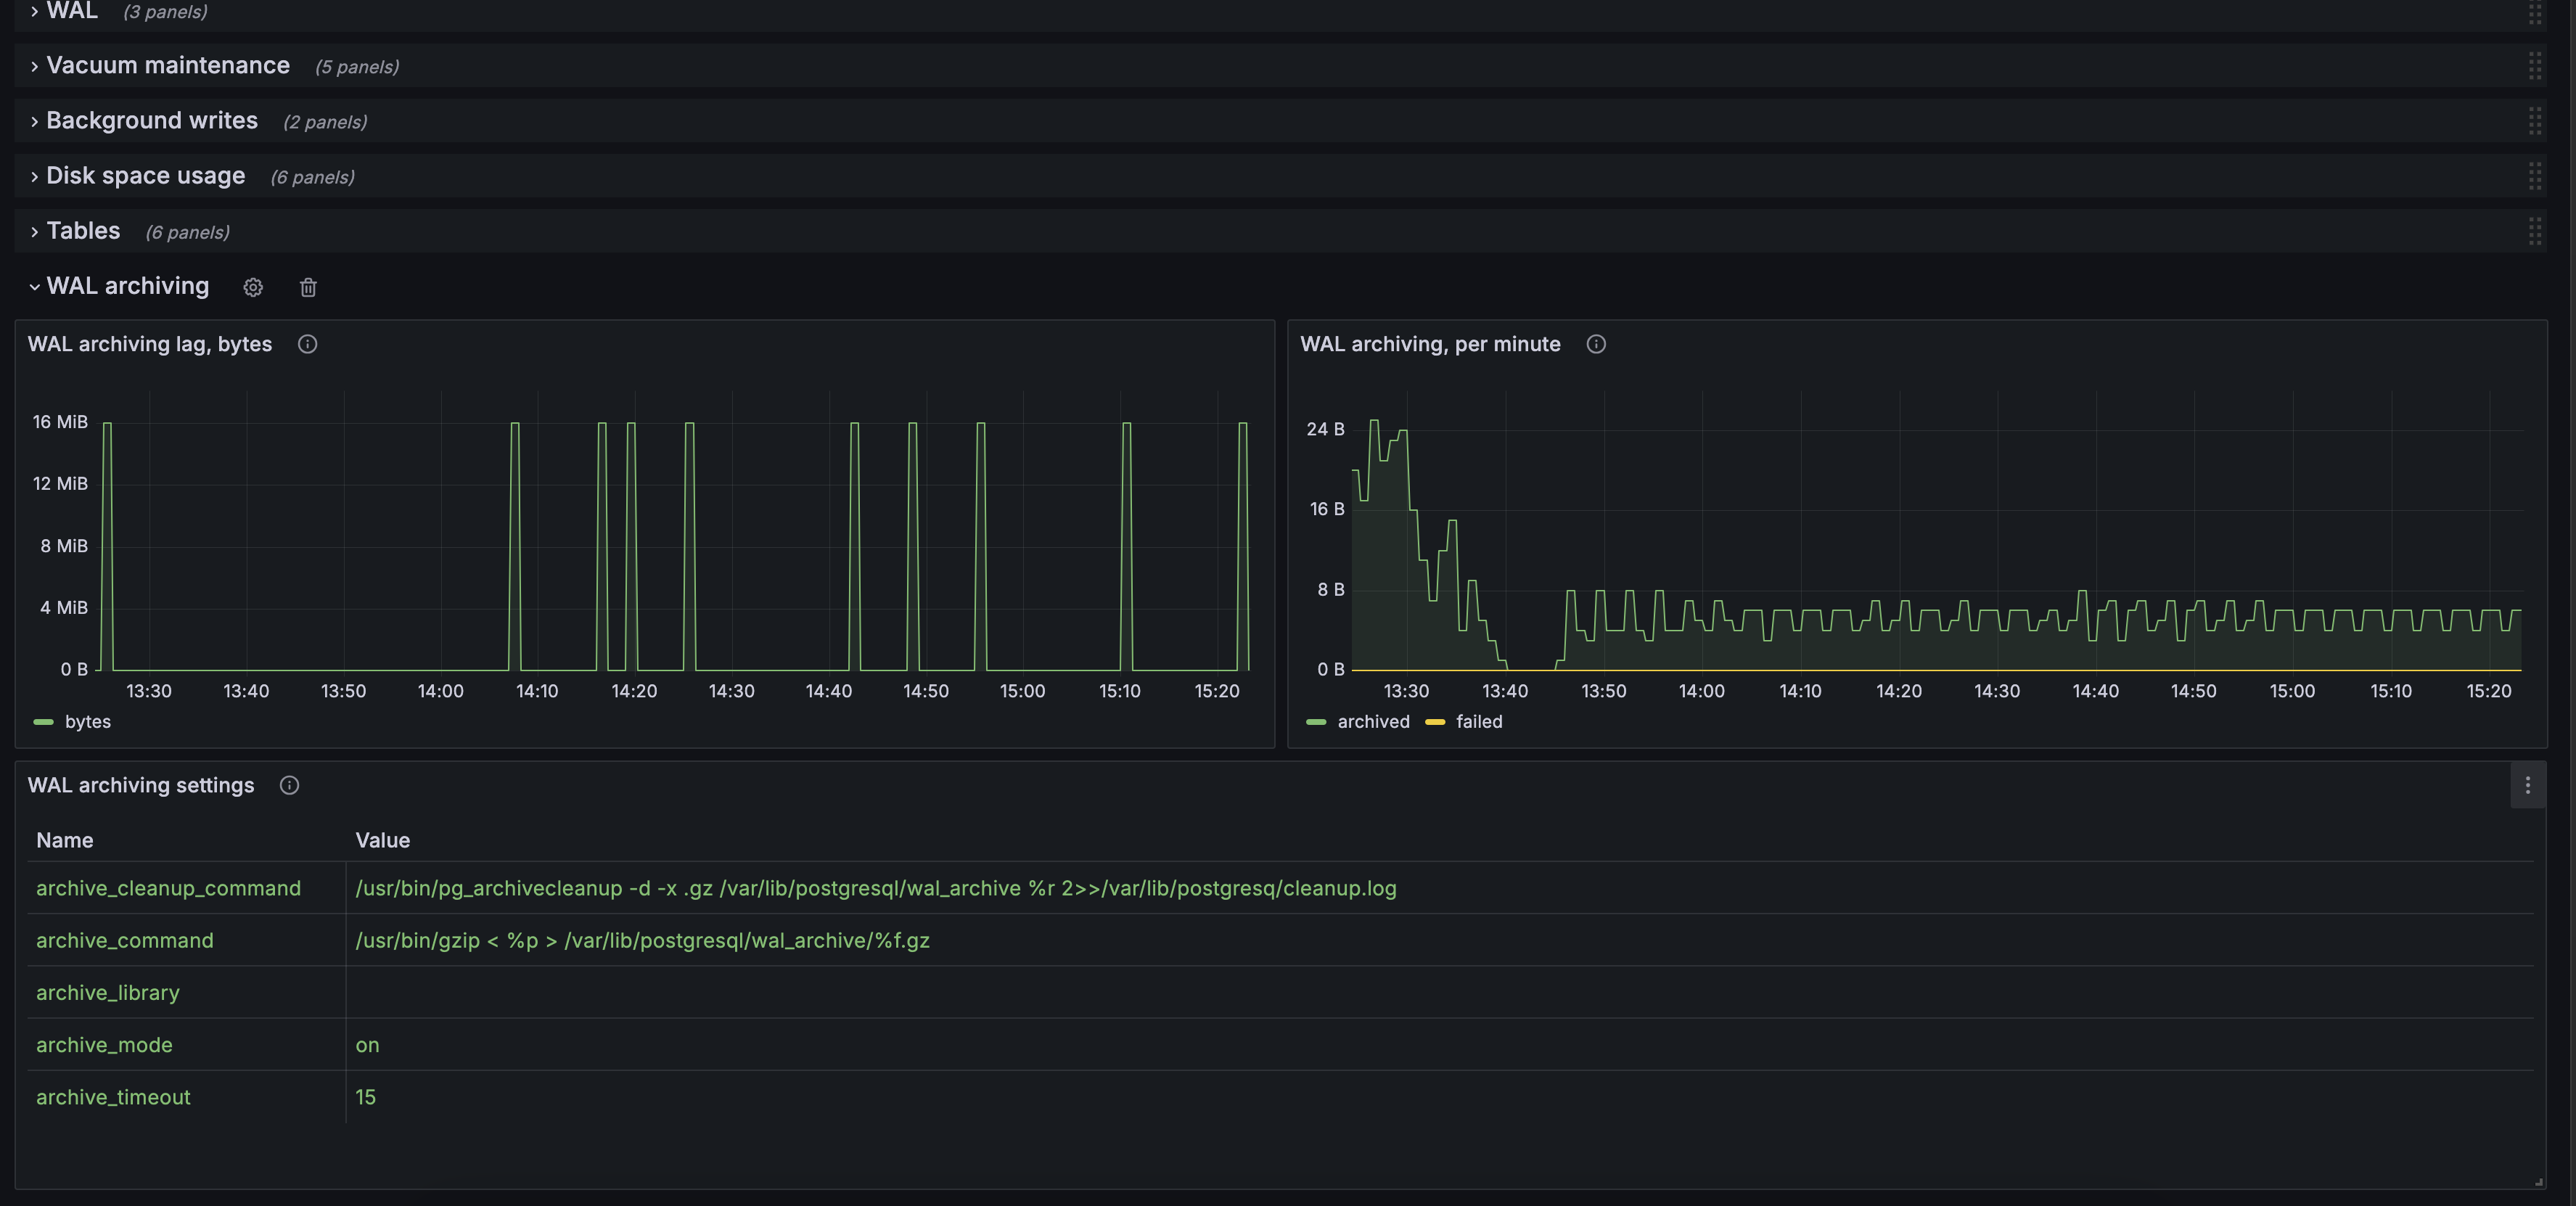Image resolution: width=2576 pixels, height=1206 pixels.
Task: Click the green archived legend color swatch
Action: click(1316, 722)
